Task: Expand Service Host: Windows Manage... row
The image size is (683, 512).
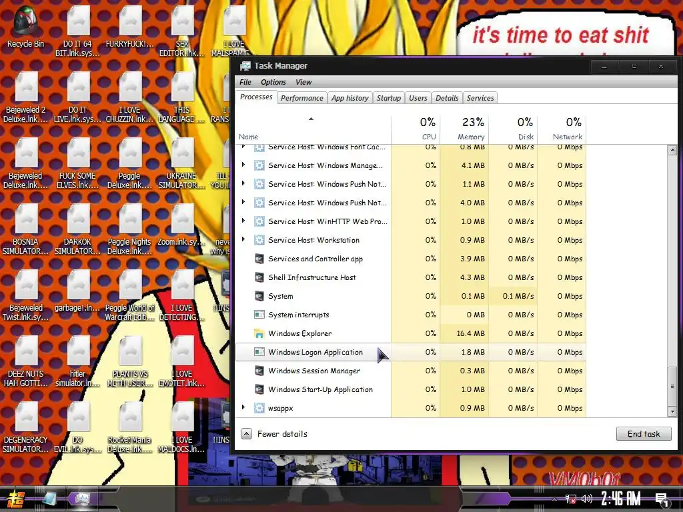Action: [243, 165]
